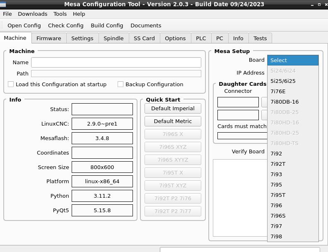Viewport: 328px width, 252px height.
Task: Choose Select in the Board dropdown
Action: point(293,60)
